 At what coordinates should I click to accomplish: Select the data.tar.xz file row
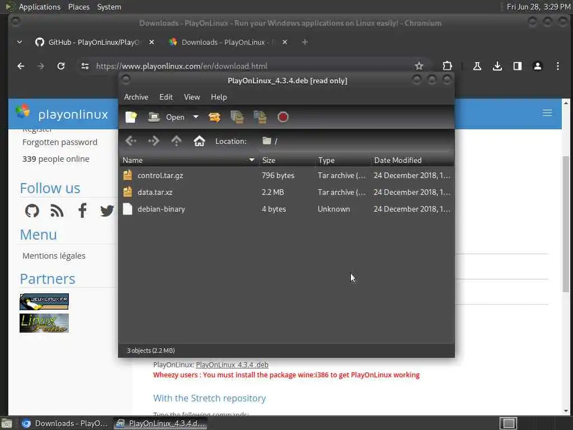tap(286, 193)
